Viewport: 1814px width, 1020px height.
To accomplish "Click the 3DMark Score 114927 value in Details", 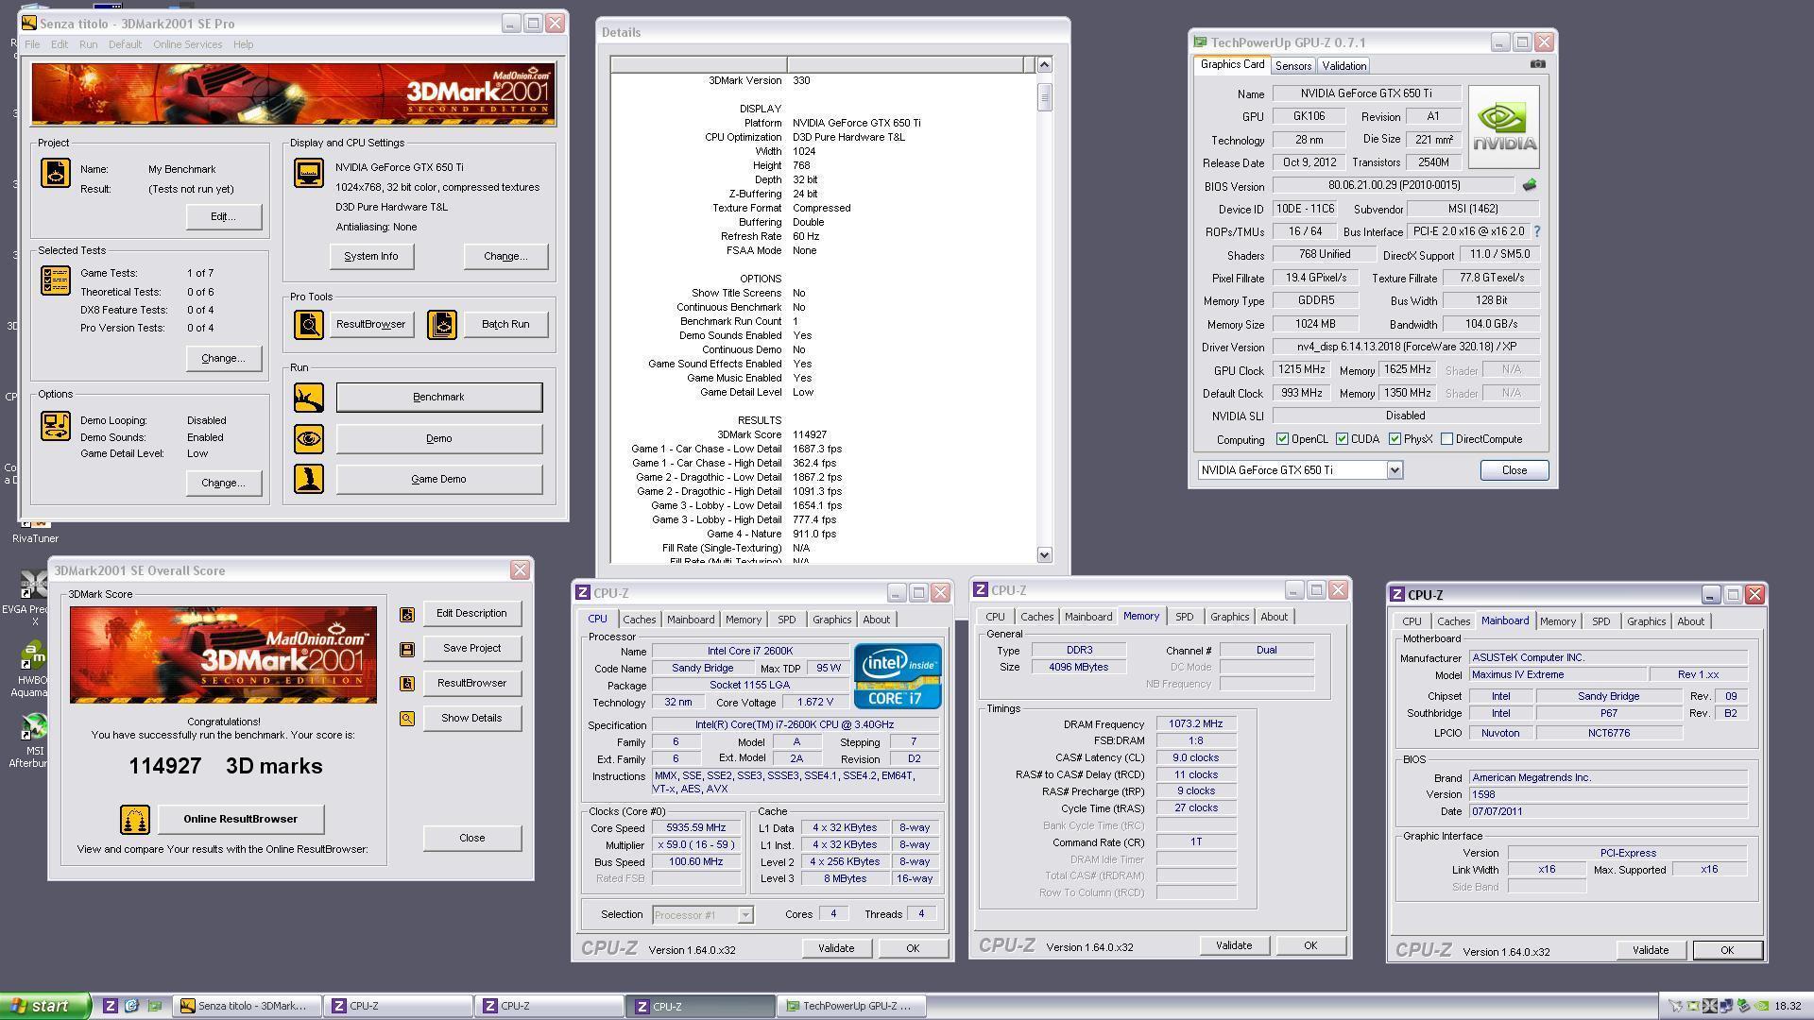I will click(x=810, y=434).
